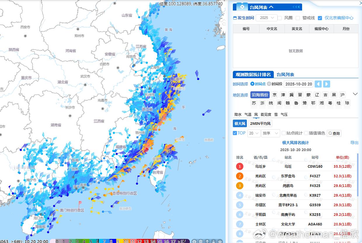This screenshot has height=243, width=362.
Task: Click rank 3 badge for 鸬鹚岛
Action: tap(240, 186)
